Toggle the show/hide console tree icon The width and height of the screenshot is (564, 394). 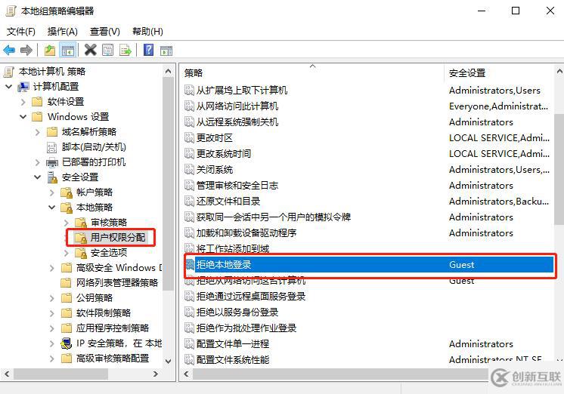68,51
